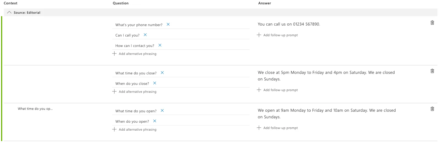Edit the 'What time do you close?' question
Image resolution: width=439 pixels, height=143 pixels.
tap(136, 73)
